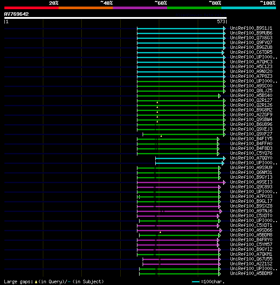Choose the UniRef100_B9GLI7 entry name
The width and height of the screenshot is (280, 285).
251,201
